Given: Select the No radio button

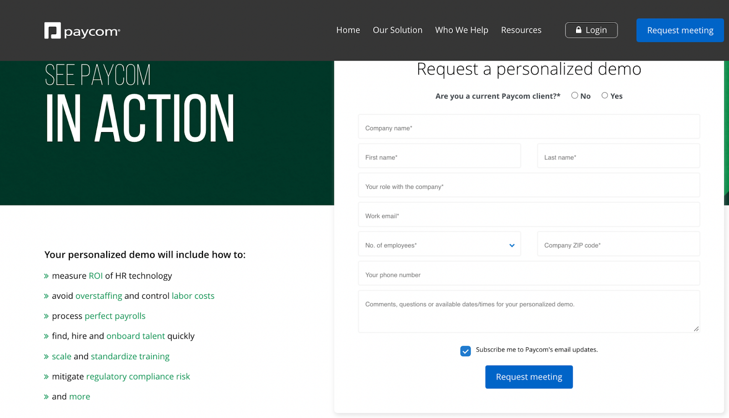Looking at the screenshot, I should (x=575, y=95).
